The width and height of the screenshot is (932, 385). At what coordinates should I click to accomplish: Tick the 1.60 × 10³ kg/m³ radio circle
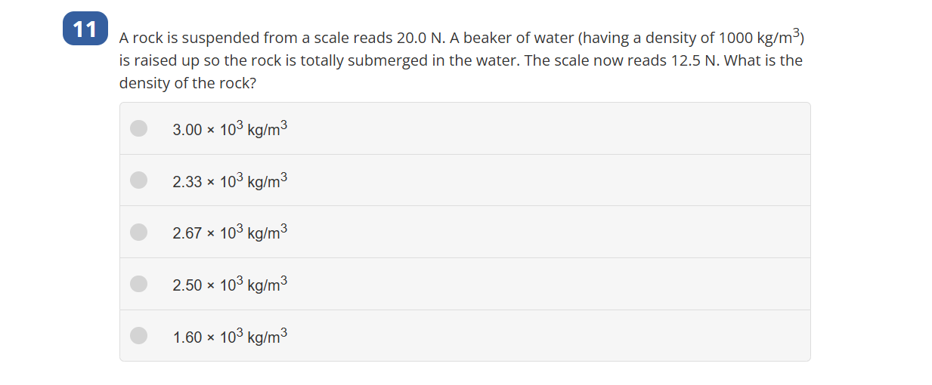[138, 335]
